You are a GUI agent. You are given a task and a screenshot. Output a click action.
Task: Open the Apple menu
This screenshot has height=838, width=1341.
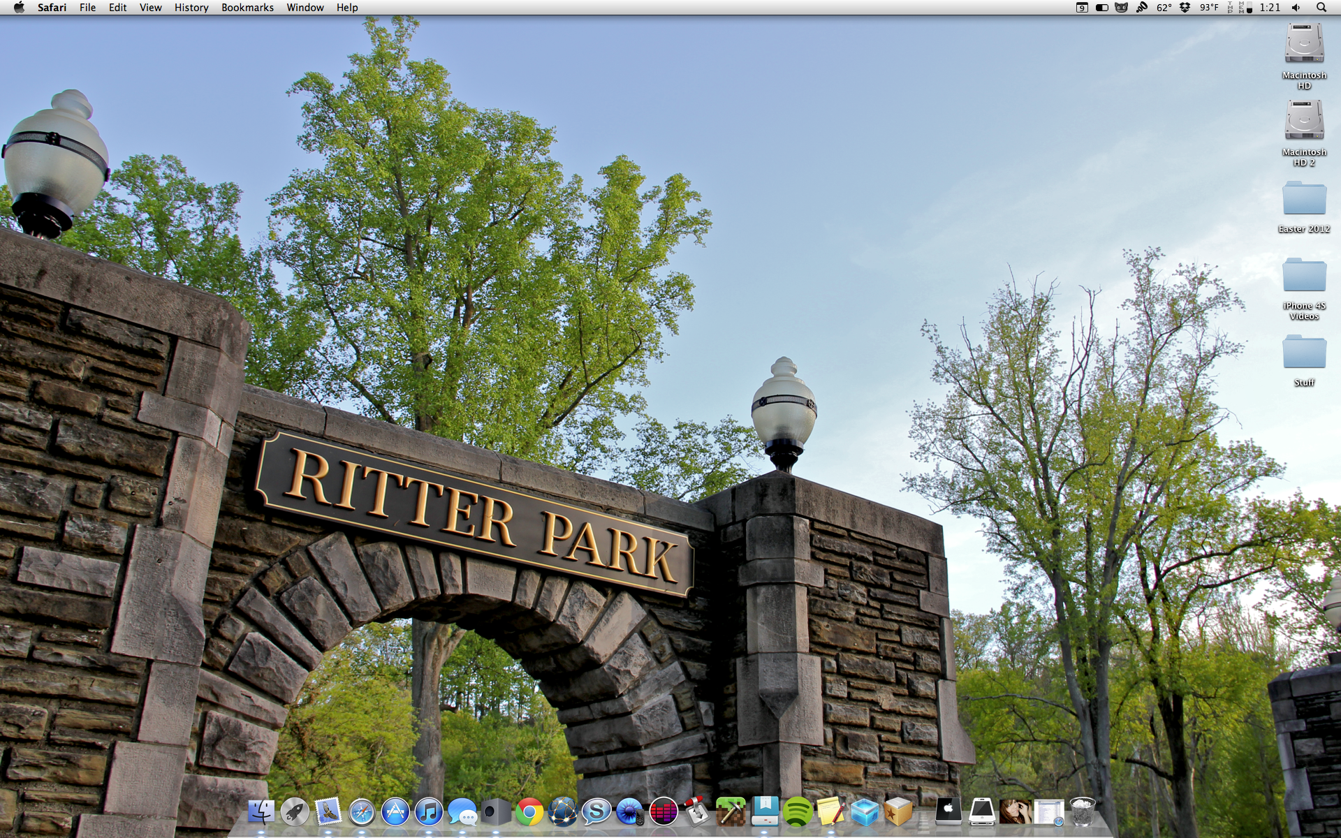click(19, 8)
